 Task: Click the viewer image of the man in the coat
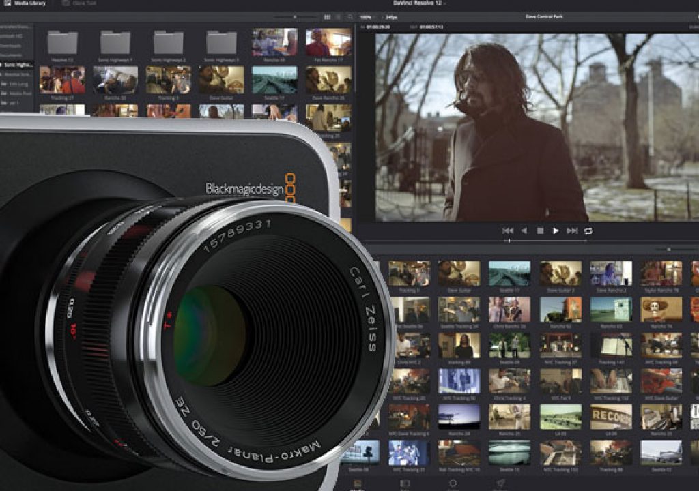click(537, 128)
